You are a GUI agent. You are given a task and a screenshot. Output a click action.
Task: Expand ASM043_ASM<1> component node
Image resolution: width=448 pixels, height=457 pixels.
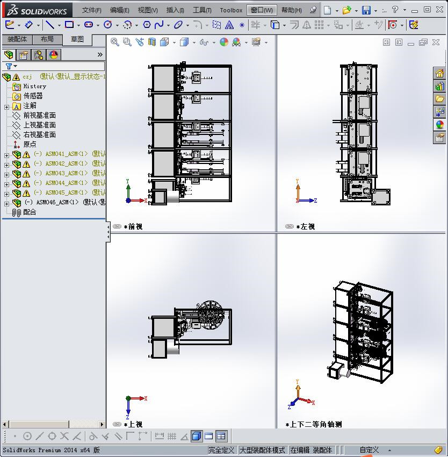point(6,174)
